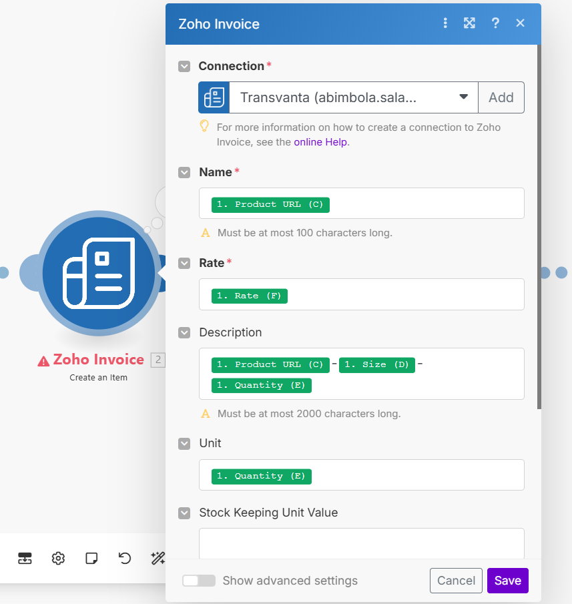Collapse the Name field chevron

(184, 172)
